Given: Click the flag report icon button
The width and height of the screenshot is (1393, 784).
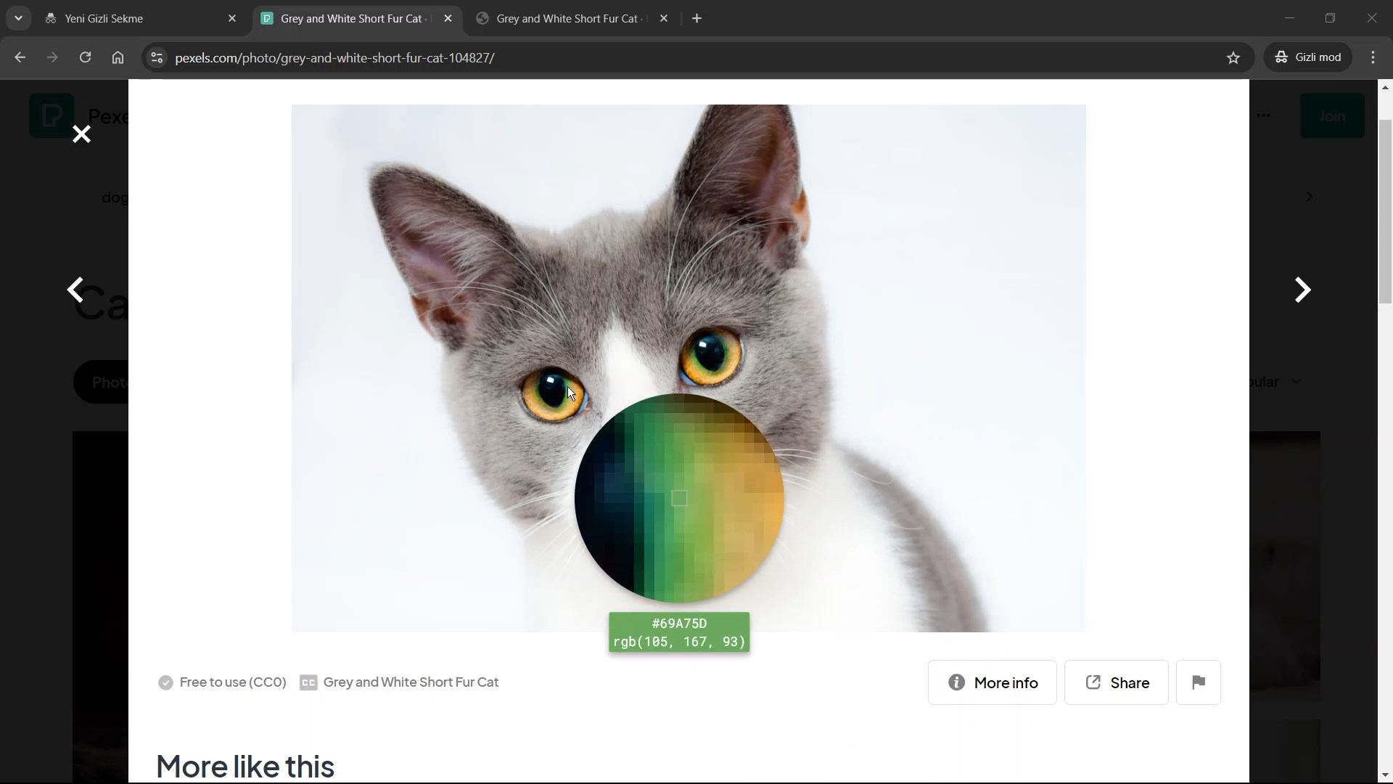Looking at the screenshot, I should [1198, 682].
